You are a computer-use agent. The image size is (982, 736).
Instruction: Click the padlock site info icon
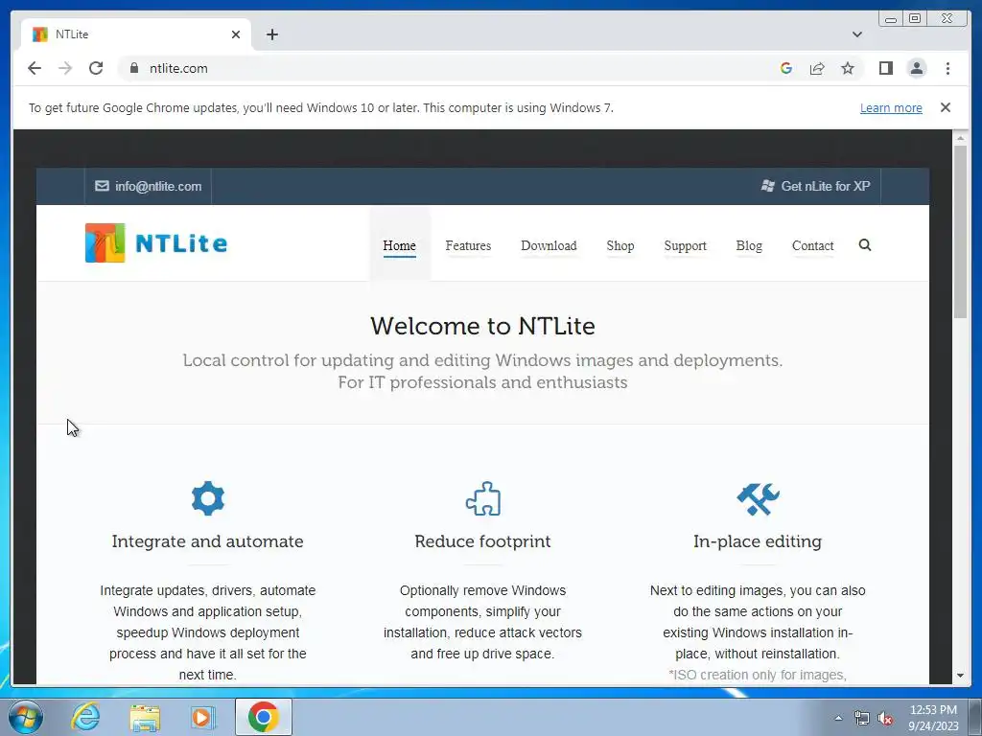point(133,68)
